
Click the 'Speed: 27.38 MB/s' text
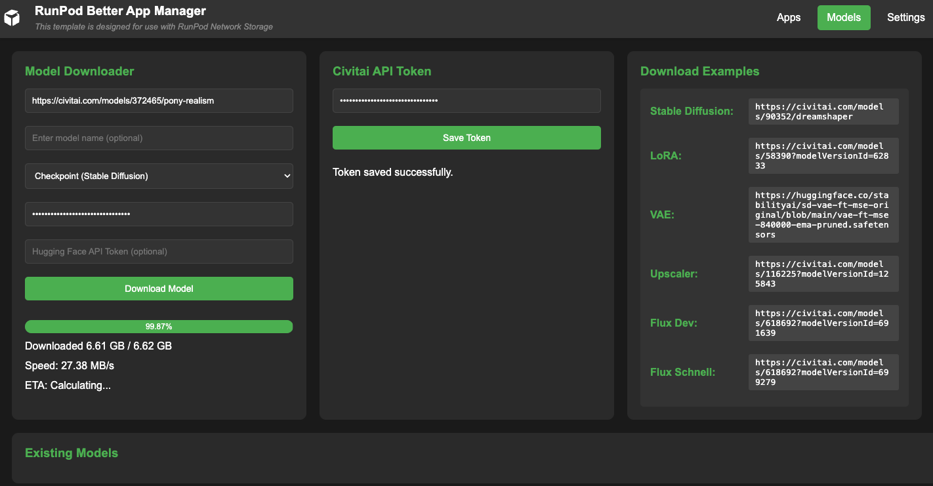[70, 365]
